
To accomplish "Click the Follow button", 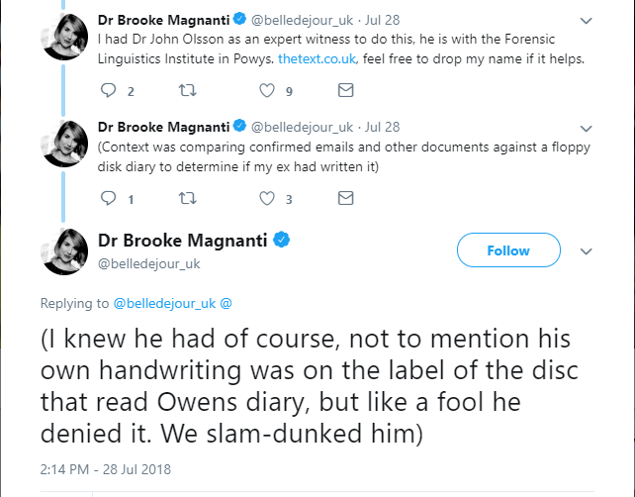I will click(508, 250).
